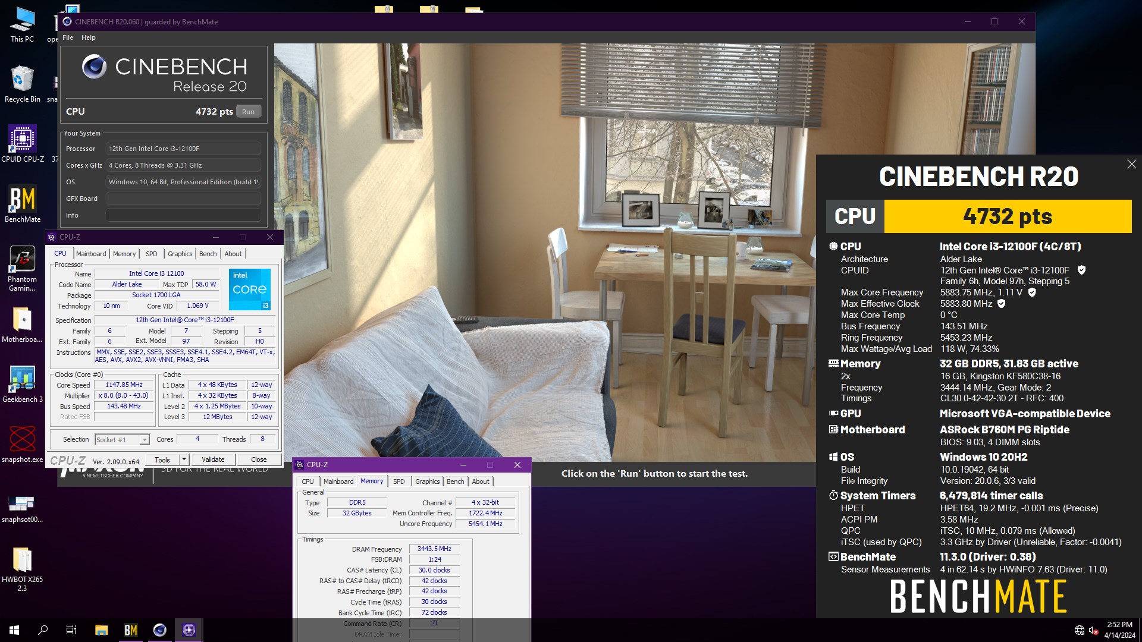Open volume tray icon

pyautogui.click(x=1093, y=630)
